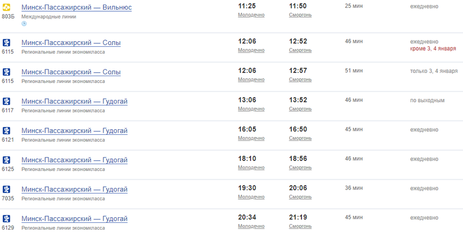The image size is (463, 237).
Task: Click the clock icon under Международные линии
Action: coord(24,24)
